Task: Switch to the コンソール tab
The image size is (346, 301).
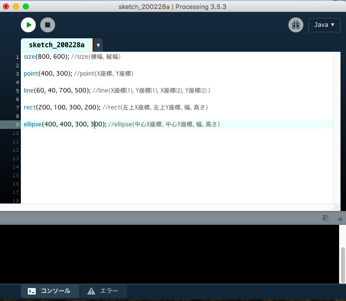Action: [x=50, y=291]
